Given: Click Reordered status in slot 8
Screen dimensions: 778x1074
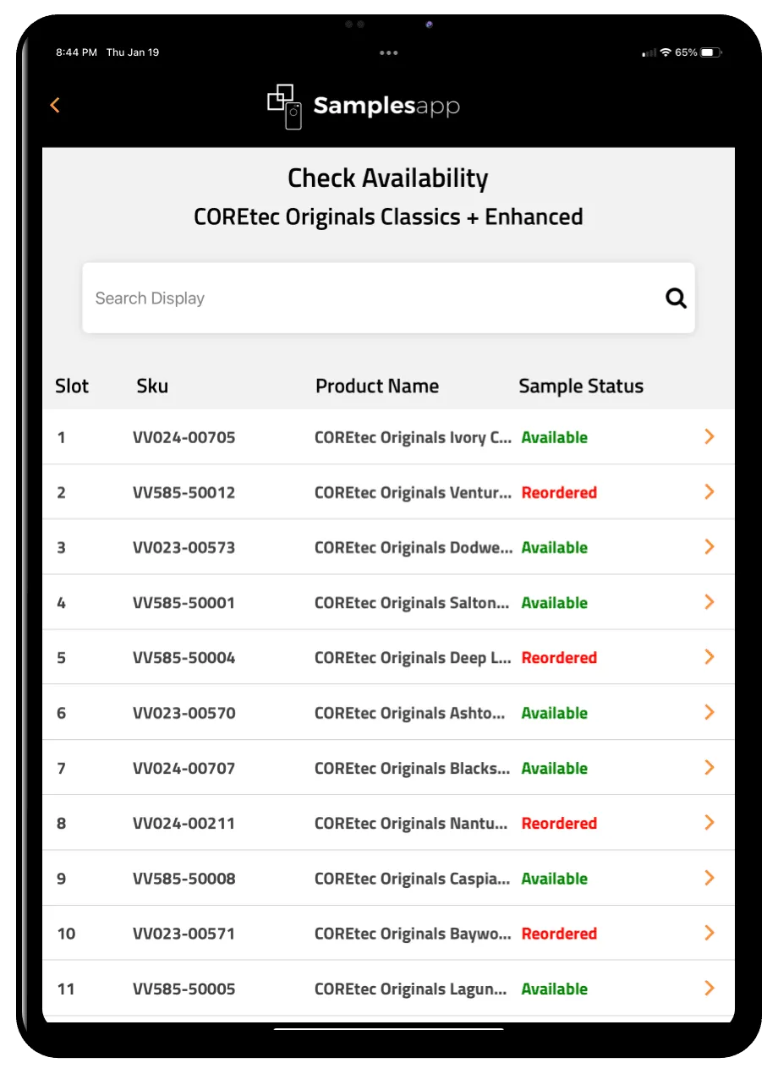Looking at the screenshot, I should tap(559, 823).
